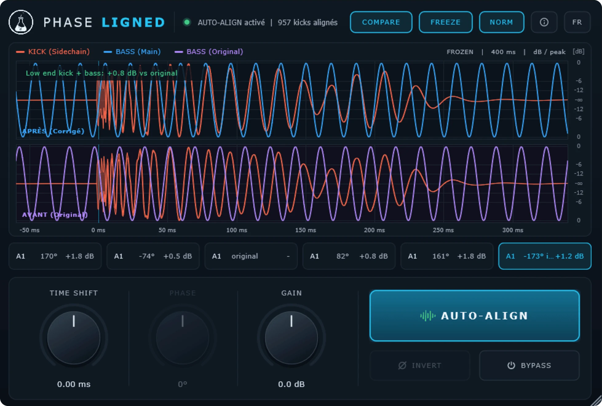
Task: Click the 0 ms time axis marker
Action: 98,230
